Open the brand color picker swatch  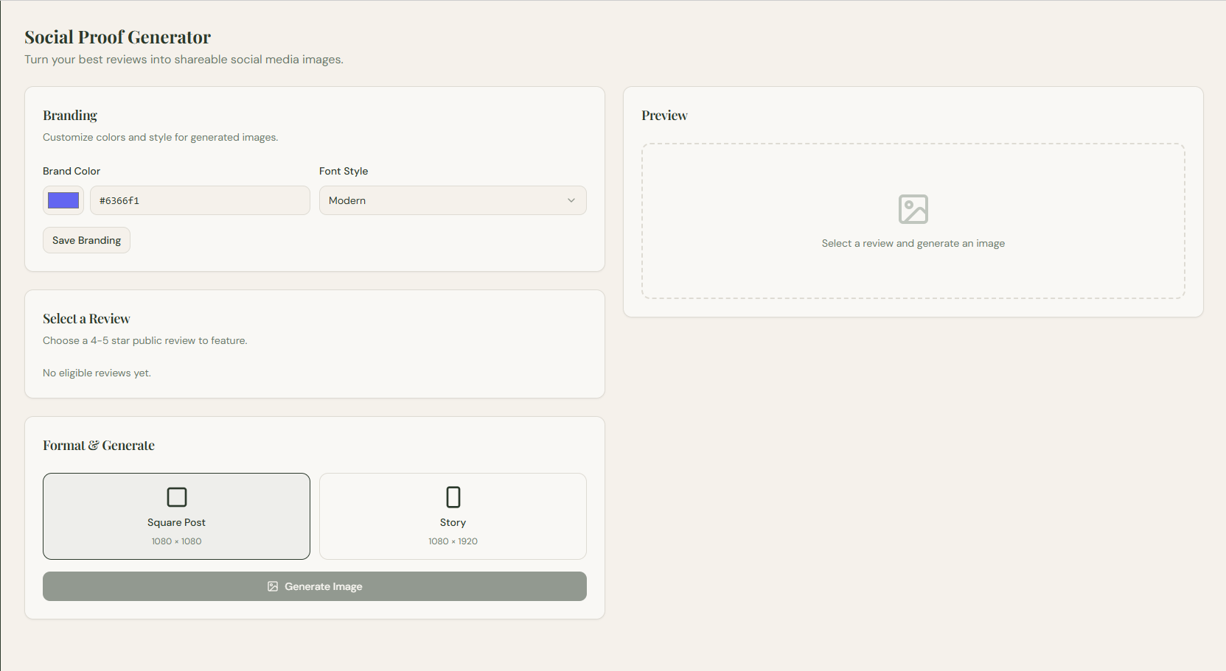[63, 200]
